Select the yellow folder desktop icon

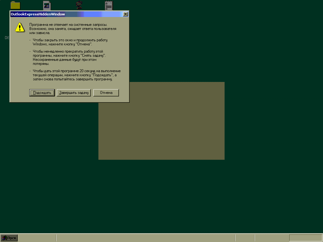15,5
